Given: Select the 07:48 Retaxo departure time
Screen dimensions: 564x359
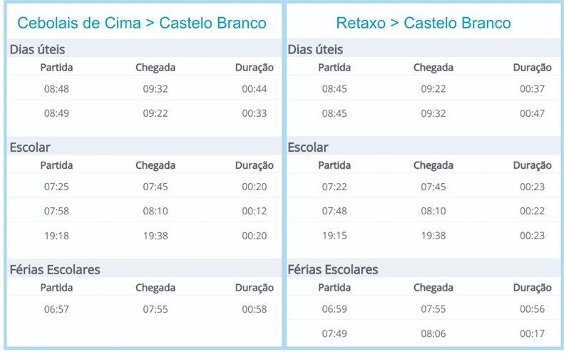Looking at the screenshot, I should (x=334, y=211).
